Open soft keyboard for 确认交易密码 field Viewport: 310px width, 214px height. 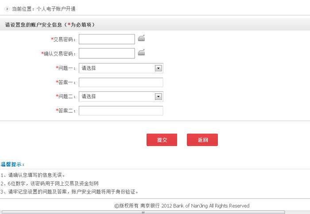(x=141, y=53)
